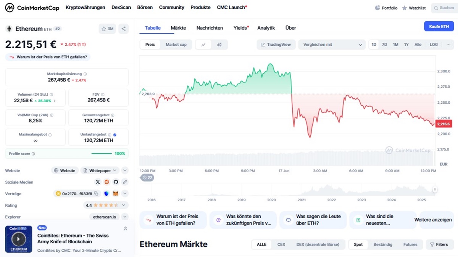The image size is (458, 257).
Task: Click the share icon next to Ethereum
Action: click(123, 29)
